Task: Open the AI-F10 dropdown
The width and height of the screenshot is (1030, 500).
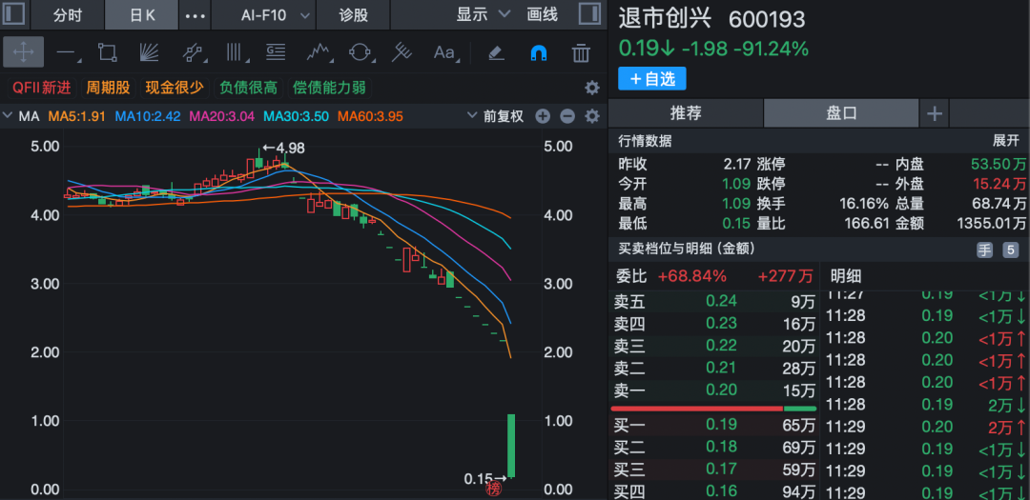Action: click(x=276, y=15)
